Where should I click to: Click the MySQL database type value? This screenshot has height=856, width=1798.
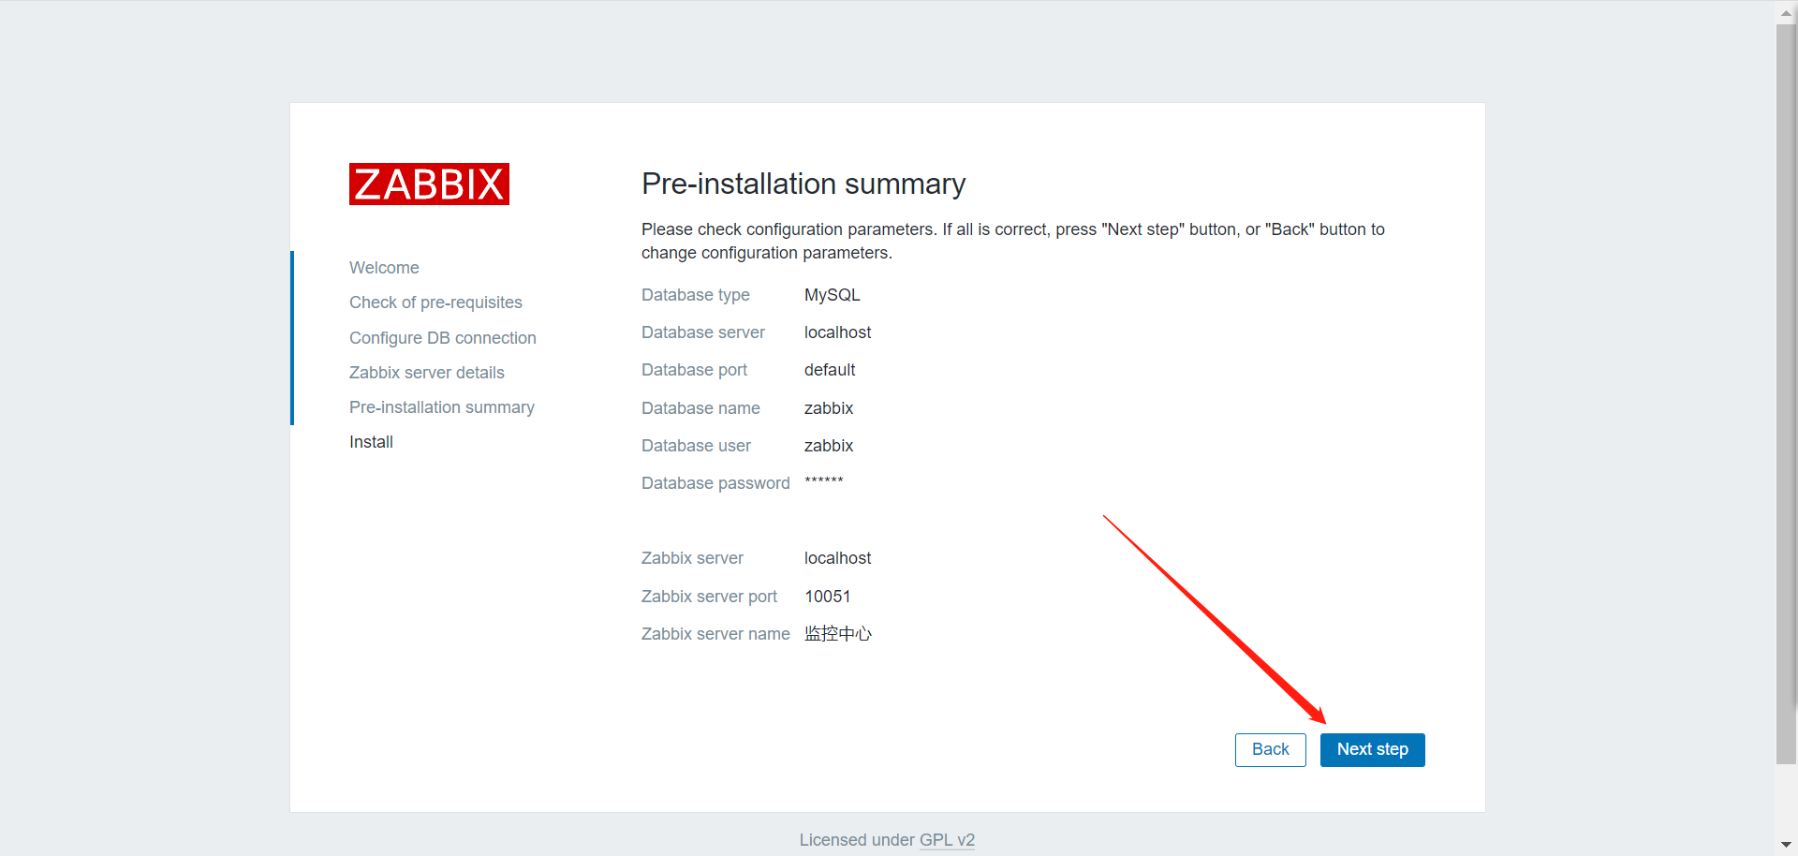[832, 294]
